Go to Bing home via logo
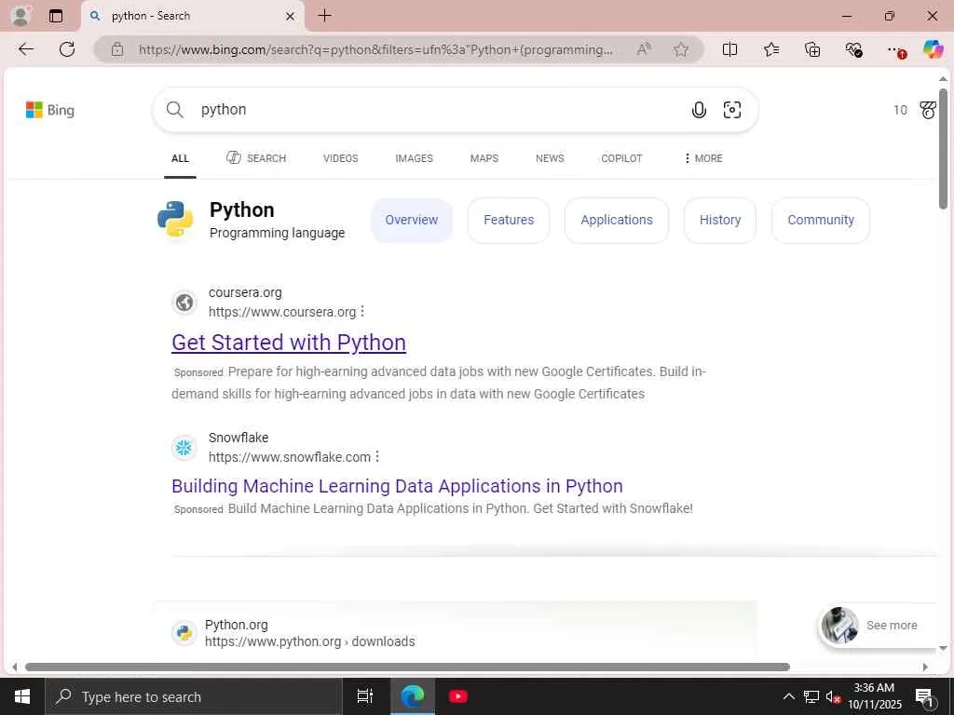 [x=50, y=110]
